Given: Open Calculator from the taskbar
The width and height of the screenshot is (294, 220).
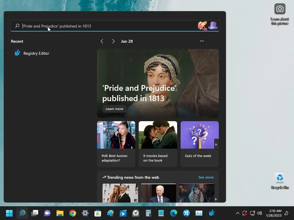Looking at the screenshot, I should 148,213.
